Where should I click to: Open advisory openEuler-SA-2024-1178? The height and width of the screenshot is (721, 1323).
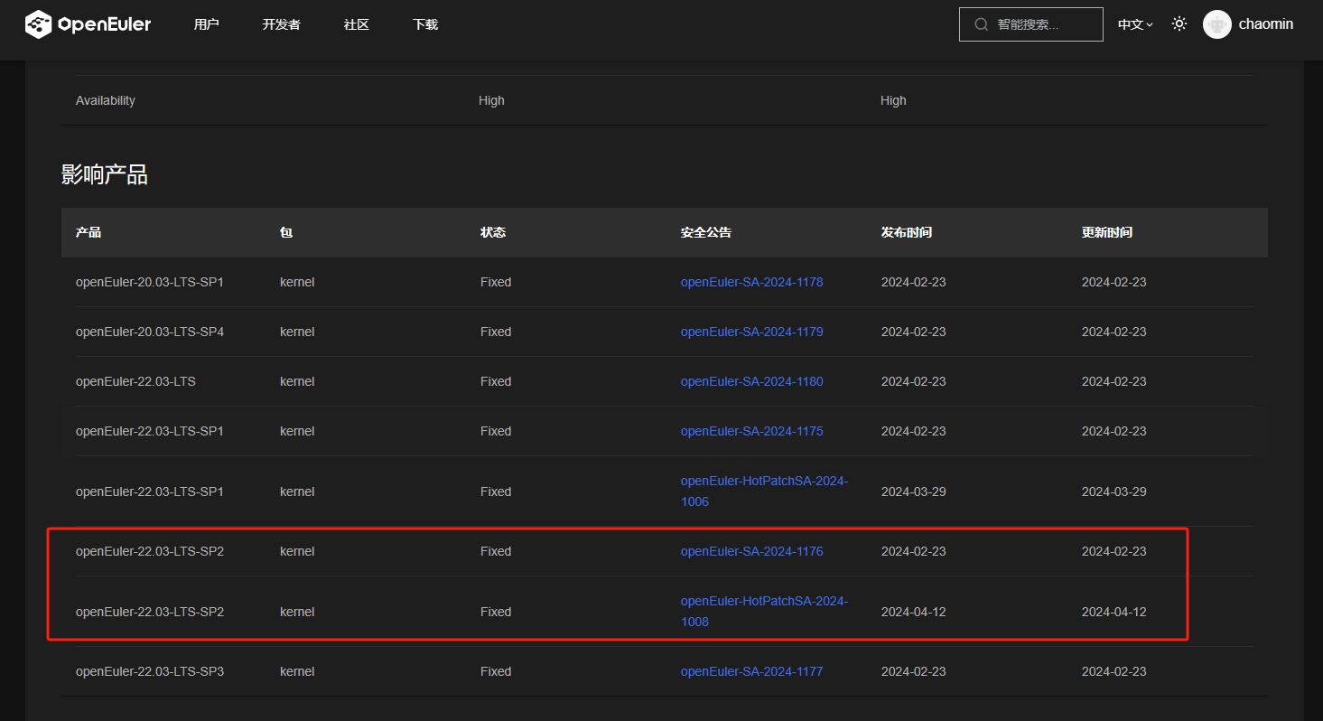(x=751, y=282)
